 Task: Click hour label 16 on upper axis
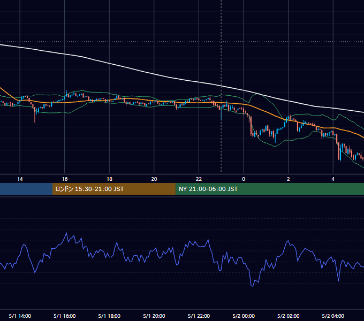[x=65, y=179]
